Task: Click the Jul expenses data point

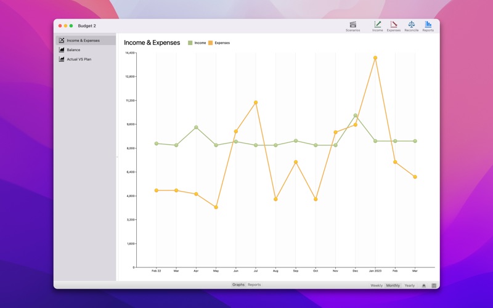Action: pos(256,102)
